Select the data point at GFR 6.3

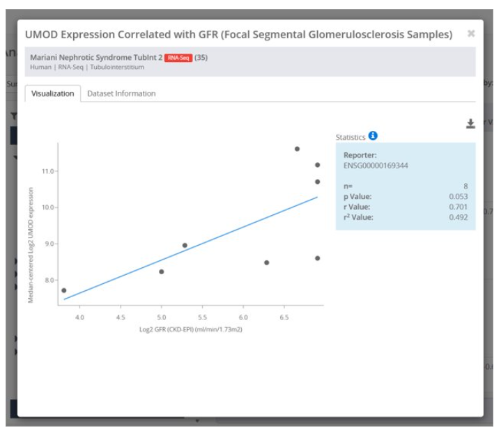point(266,262)
